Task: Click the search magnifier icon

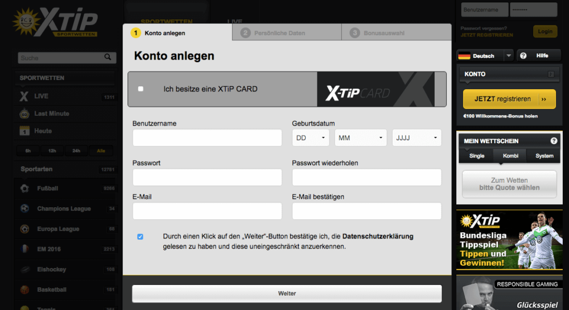Action: [108, 57]
